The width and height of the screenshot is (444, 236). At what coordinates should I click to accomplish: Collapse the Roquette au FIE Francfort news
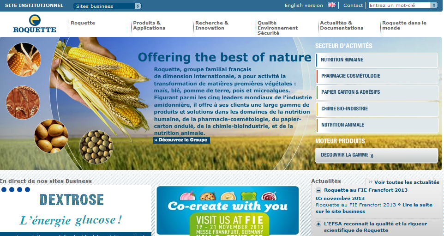(x=318, y=190)
